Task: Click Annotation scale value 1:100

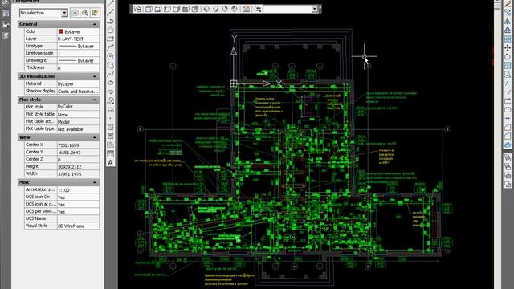Action: click(x=78, y=190)
